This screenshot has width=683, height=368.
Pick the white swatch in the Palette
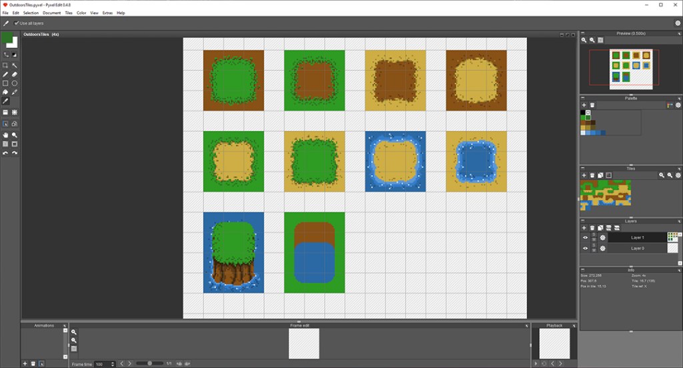pos(588,112)
